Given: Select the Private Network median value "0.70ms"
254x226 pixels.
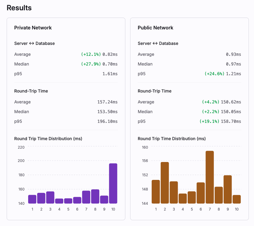Looking at the screenshot, I should click(x=110, y=64).
